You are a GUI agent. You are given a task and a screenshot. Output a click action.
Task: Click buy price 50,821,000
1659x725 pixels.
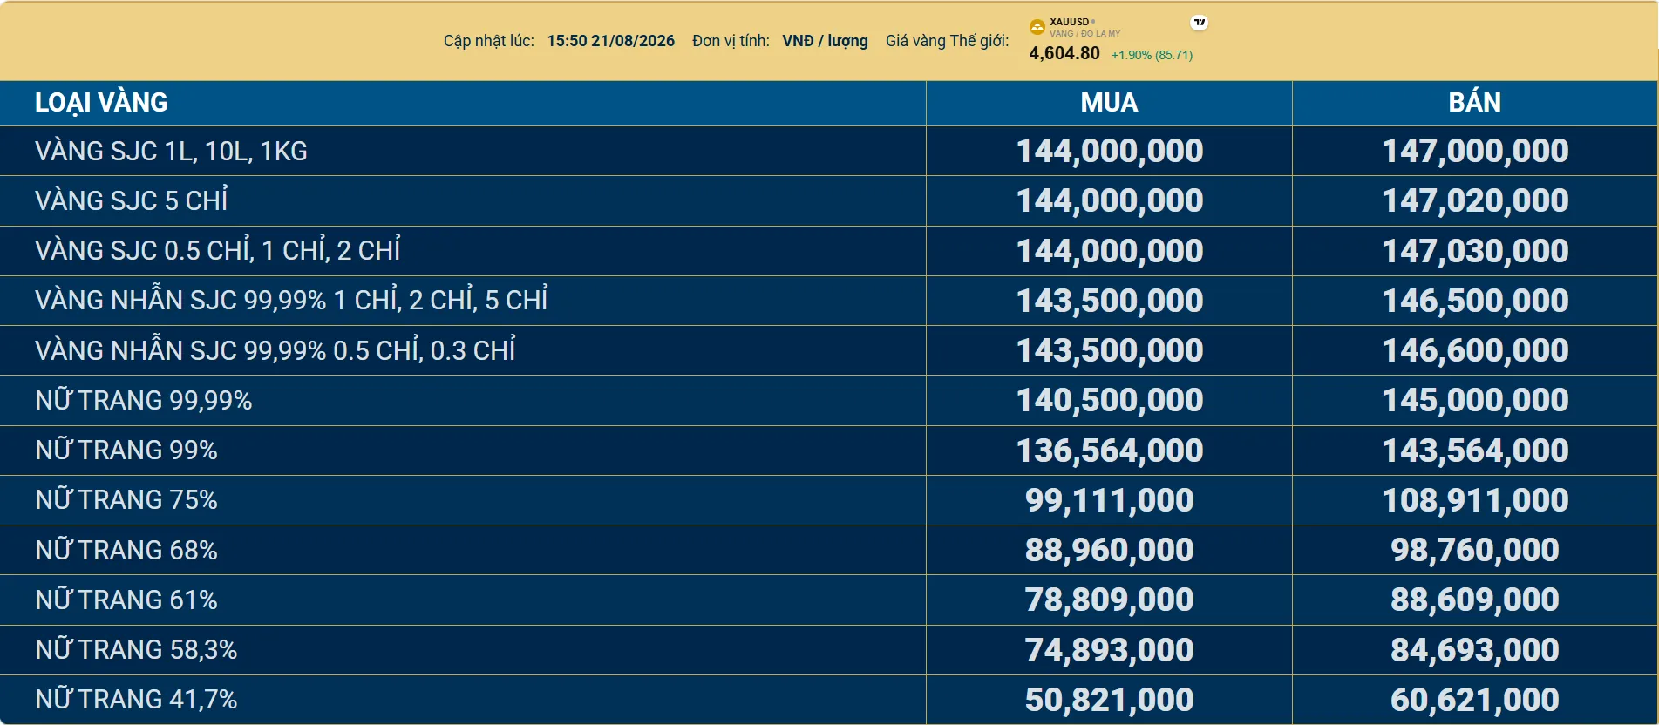point(1109,700)
